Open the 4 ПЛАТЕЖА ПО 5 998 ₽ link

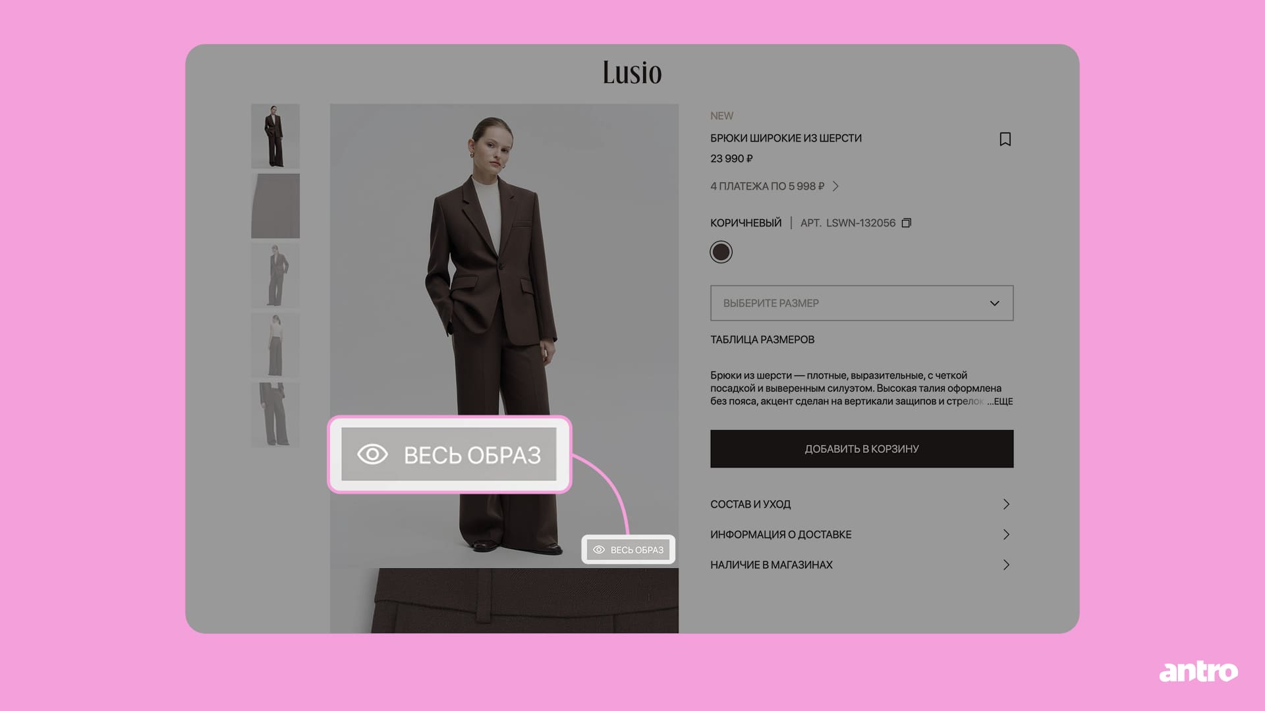768,186
